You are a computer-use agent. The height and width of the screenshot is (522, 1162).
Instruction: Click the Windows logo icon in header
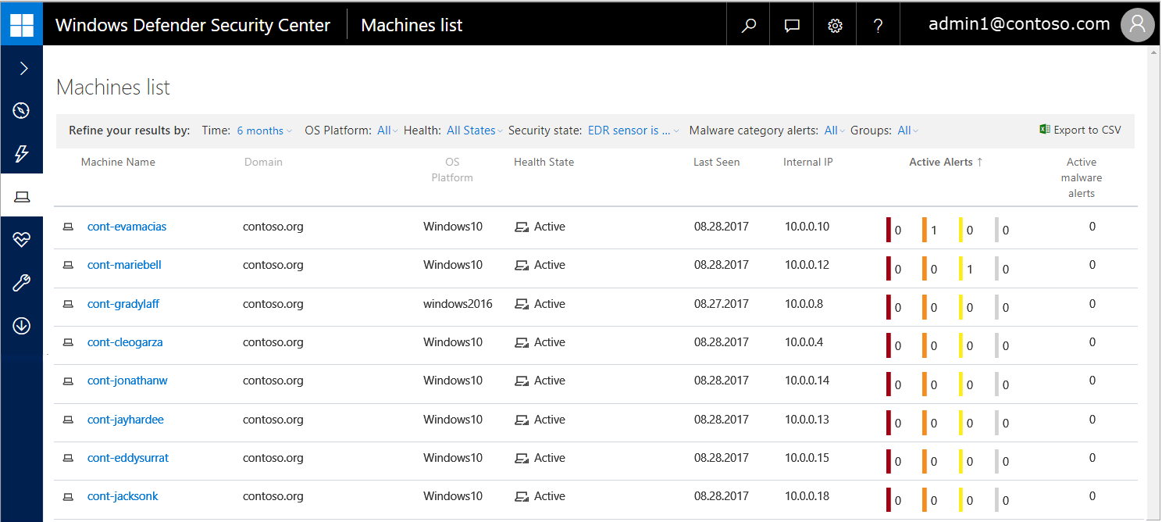(22, 25)
